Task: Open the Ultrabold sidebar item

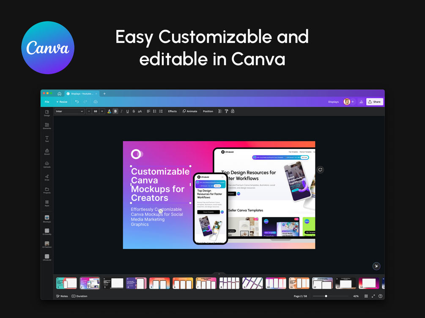Action: coord(47,257)
